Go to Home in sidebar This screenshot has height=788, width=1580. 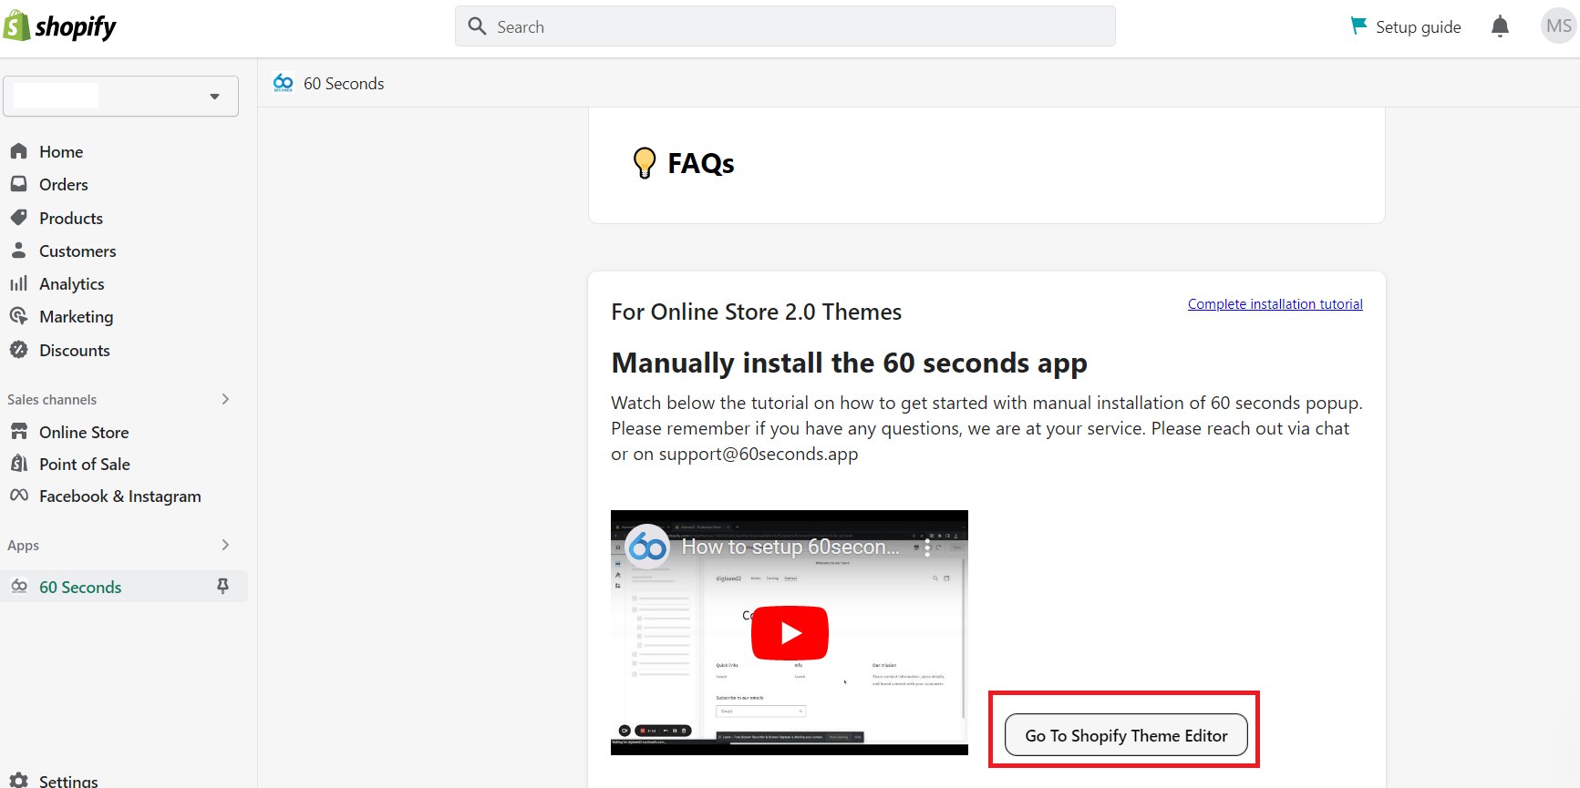(x=61, y=152)
